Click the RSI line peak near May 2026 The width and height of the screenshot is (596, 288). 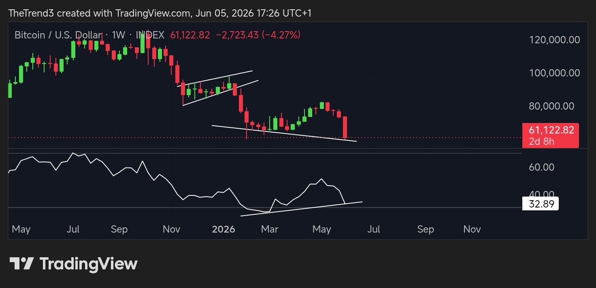tap(321, 179)
